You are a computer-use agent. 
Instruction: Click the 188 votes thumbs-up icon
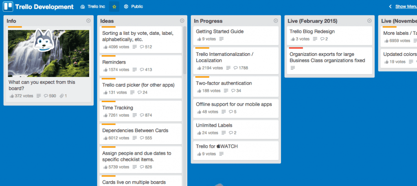coord(199,91)
